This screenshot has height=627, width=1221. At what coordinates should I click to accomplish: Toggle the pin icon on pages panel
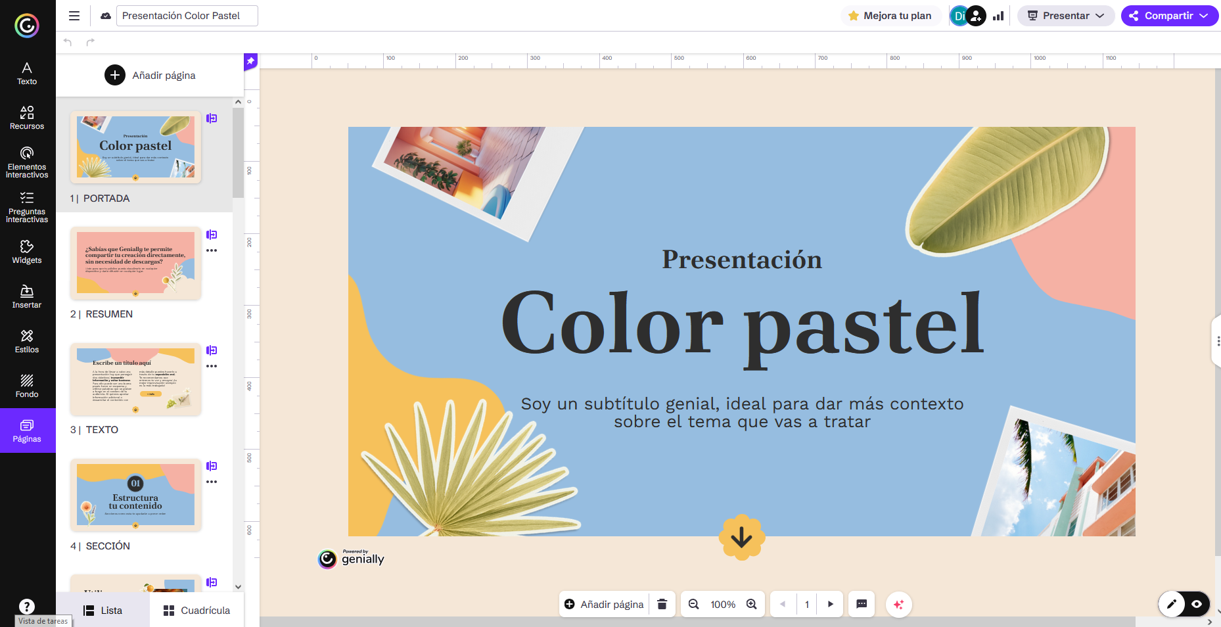pos(250,61)
